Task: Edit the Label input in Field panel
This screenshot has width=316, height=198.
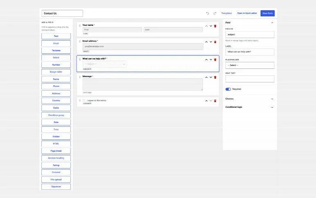Action: [x=250, y=52]
